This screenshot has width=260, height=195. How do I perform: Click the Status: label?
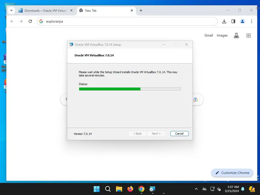[83, 84]
